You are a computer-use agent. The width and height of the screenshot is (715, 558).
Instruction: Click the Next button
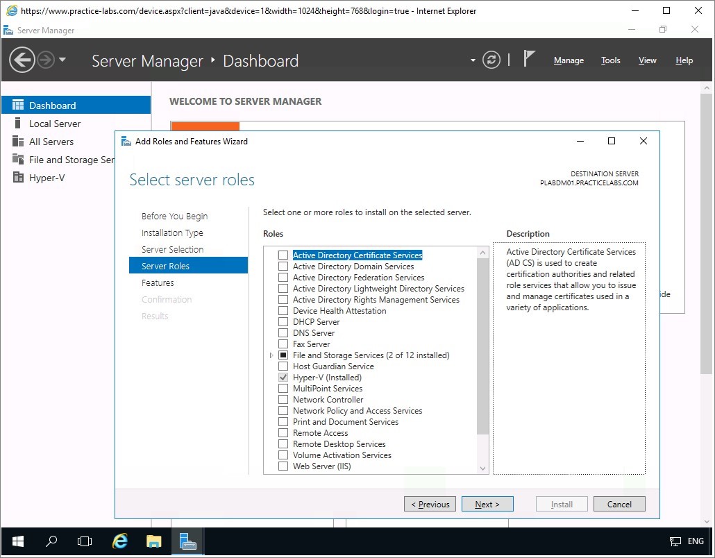click(487, 504)
